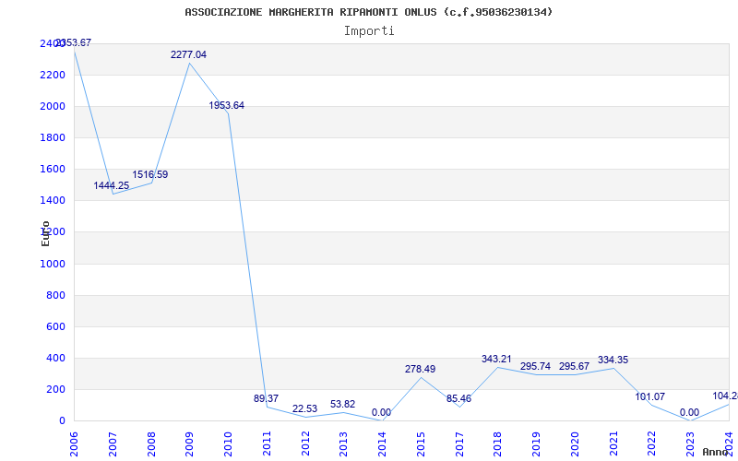This screenshot has height=461, width=738.
Task: Click the 200 Euro axis tick
Action: point(56,389)
